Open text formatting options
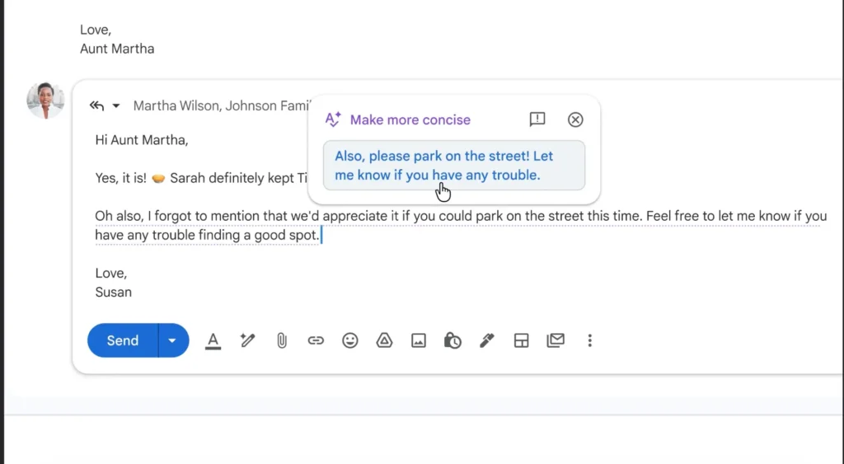Viewport: 844px width, 464px height. (x=213, y=340)
